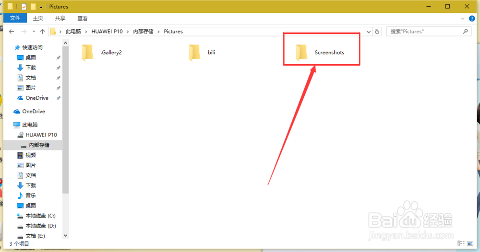Image resolution: width=480 pixels, height=252 pixels.
Task: Open the 文件 menu
Action: point(15,18)
